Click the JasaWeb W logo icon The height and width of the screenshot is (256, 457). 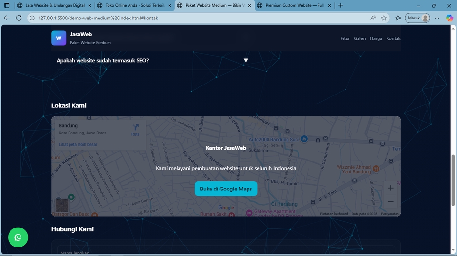tap(59, 38)
